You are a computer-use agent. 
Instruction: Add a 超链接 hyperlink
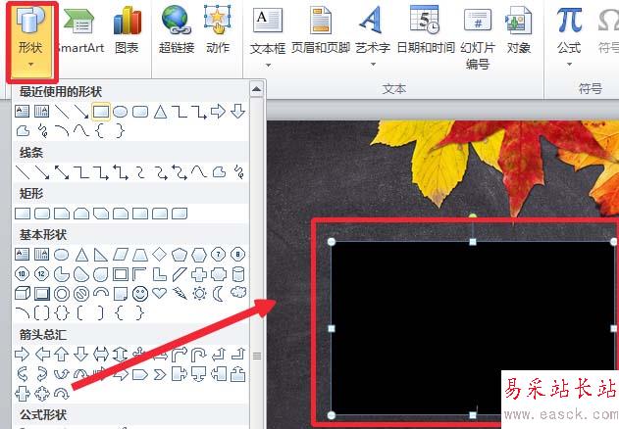point(177,31)
